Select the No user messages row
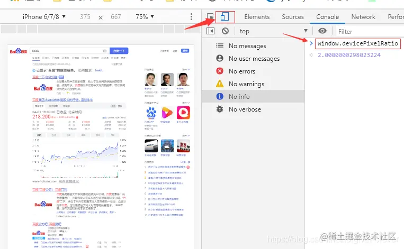 coord(253,59)
